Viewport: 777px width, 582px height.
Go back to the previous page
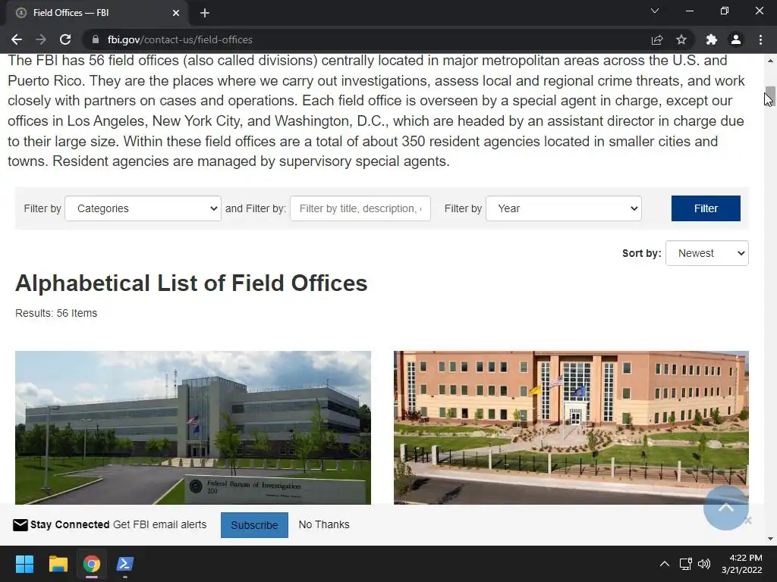pyautogui.click(x=17, y=39)
